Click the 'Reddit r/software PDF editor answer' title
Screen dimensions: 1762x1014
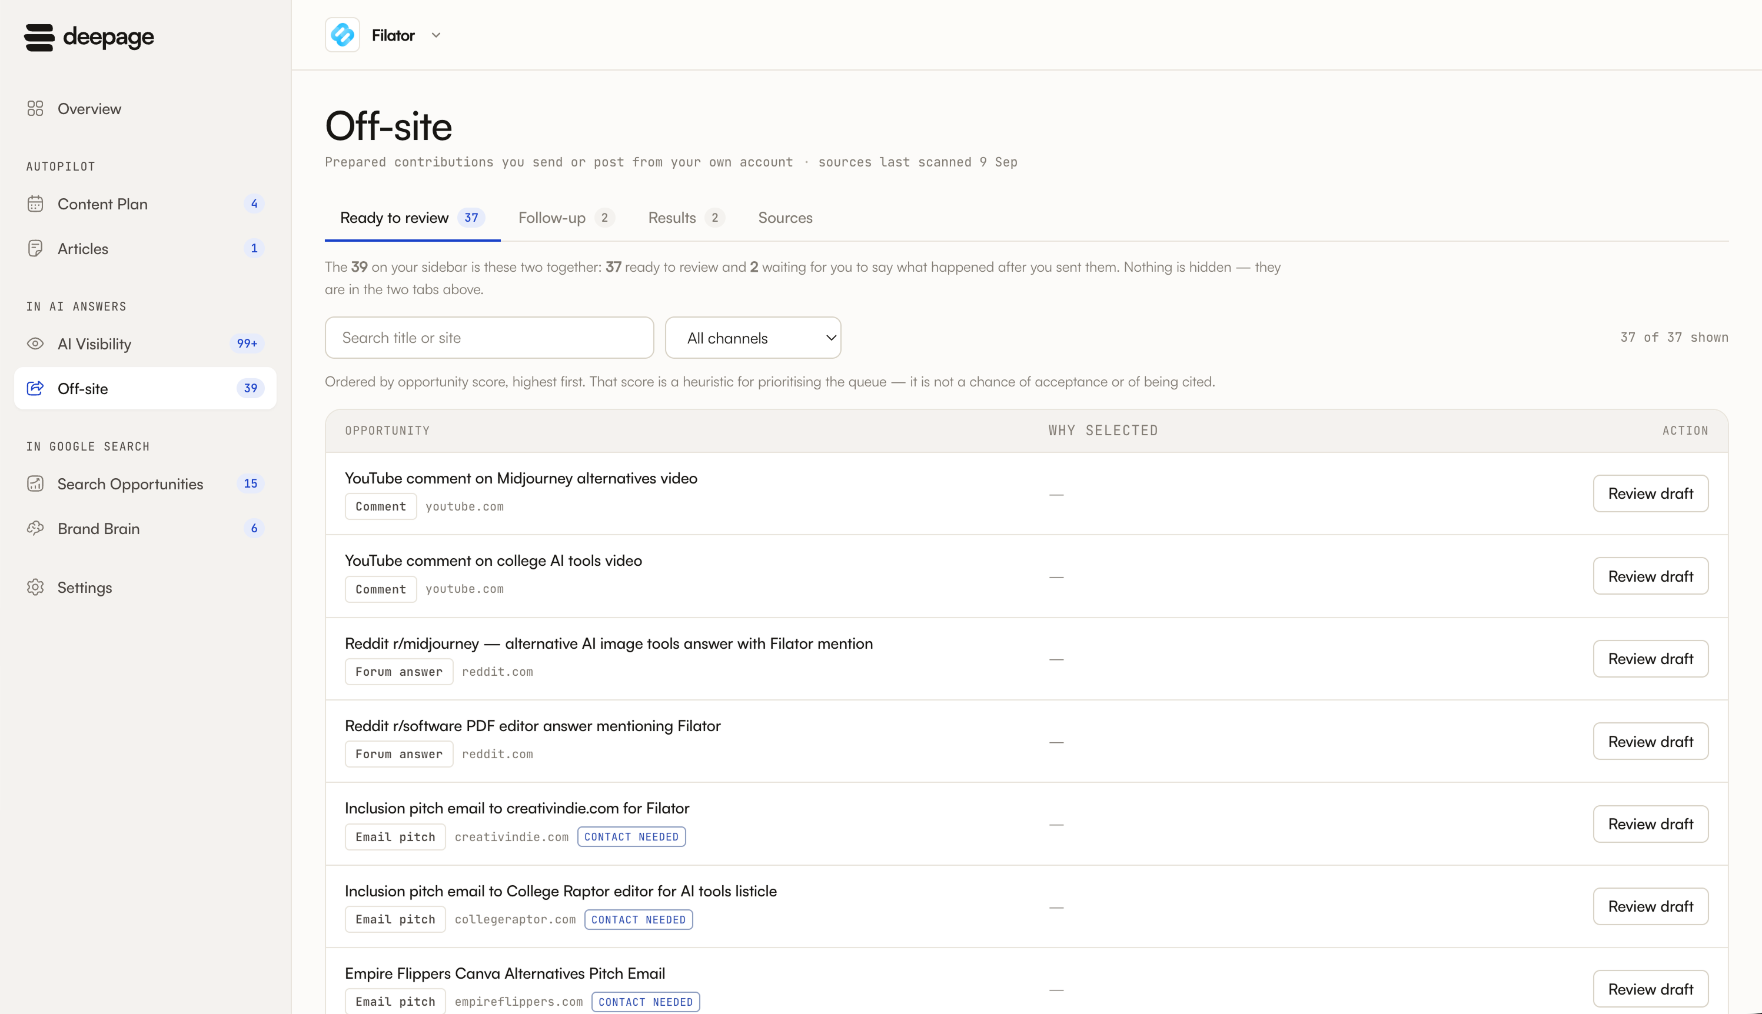tap(533, 726)
